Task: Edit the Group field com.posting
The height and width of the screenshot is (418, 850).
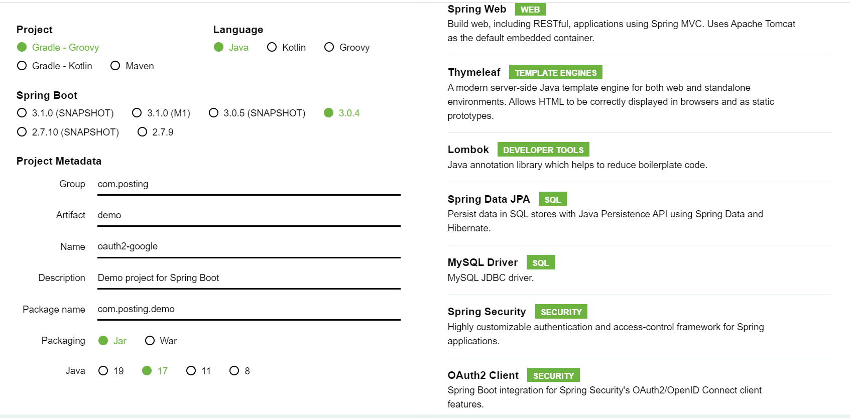Action: 249,184
